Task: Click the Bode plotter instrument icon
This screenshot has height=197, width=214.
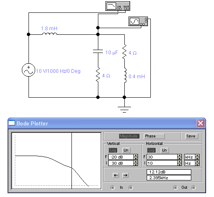Action: point(118,6)
